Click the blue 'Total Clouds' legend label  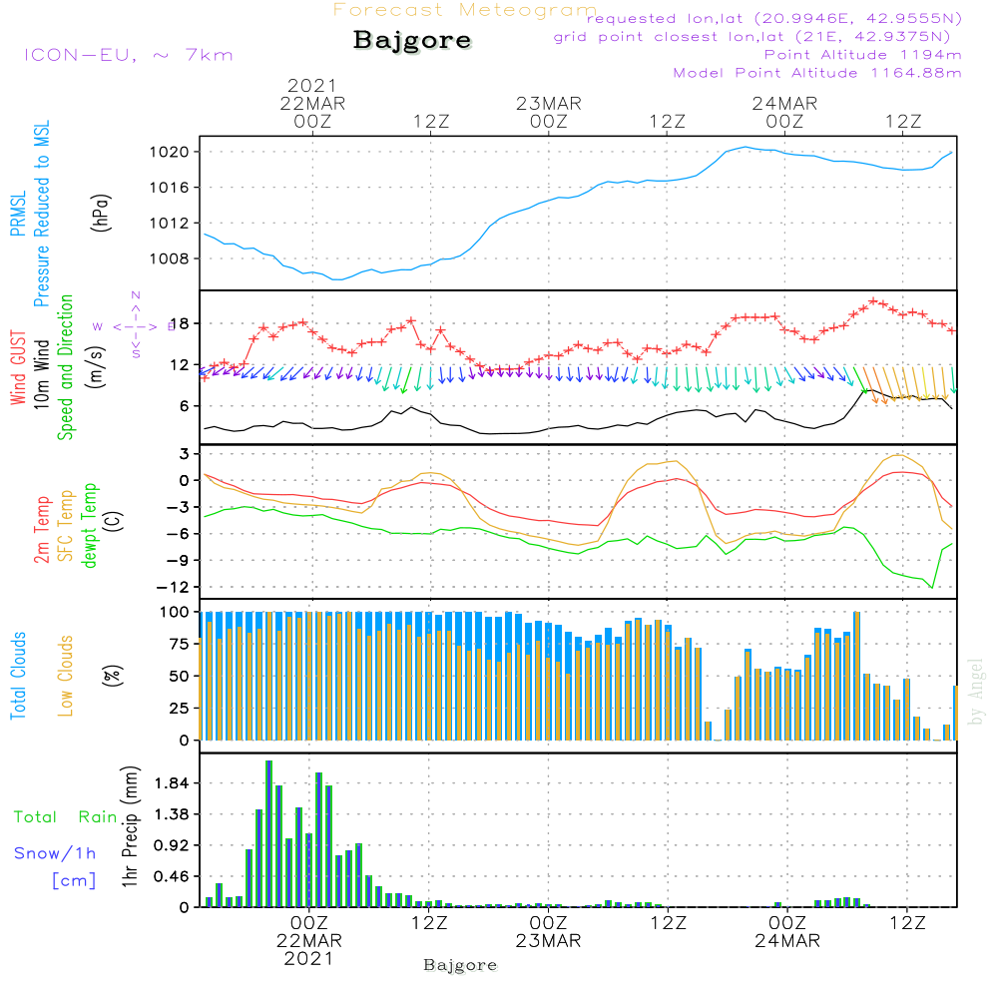pos(18,676)
